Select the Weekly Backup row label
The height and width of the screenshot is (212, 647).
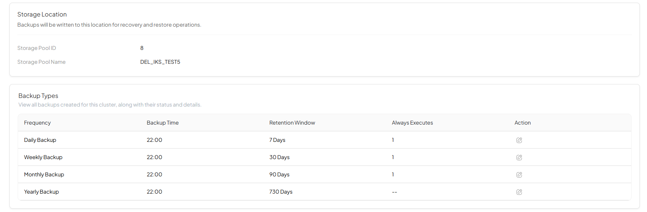pyautogui.click(x=43, y=157)
